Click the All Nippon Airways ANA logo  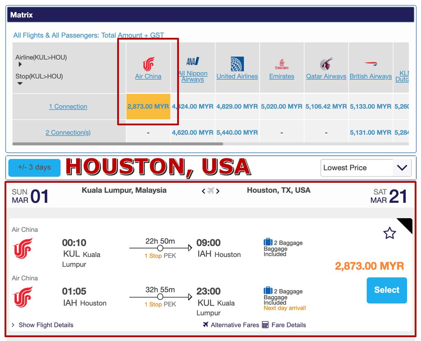pos(193,62)
